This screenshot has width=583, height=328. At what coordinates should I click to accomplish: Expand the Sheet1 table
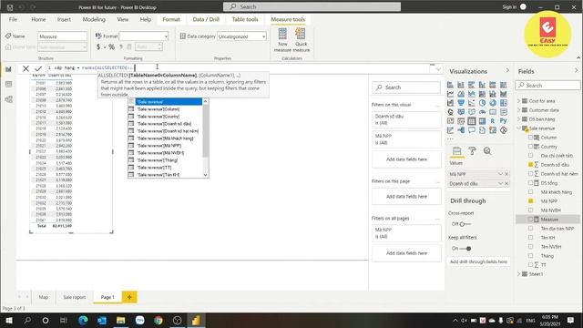coord(519,274)
